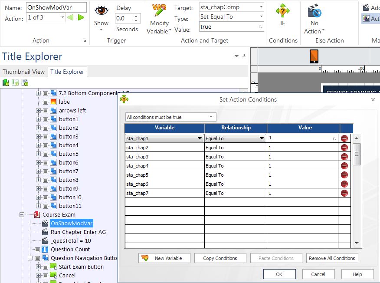Click the New Variable button
This screenshot has height=283, width=380.
(164, 258)
